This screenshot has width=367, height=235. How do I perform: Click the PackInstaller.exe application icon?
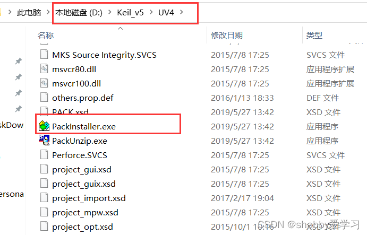click(x=44, y=126)
